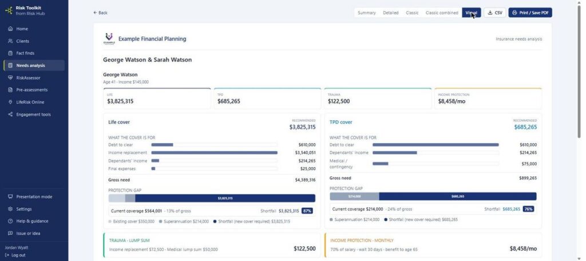This screenshot has height=261, width=586.
Task: Click the Needs analysis document icon
Action: coord(10,65)
